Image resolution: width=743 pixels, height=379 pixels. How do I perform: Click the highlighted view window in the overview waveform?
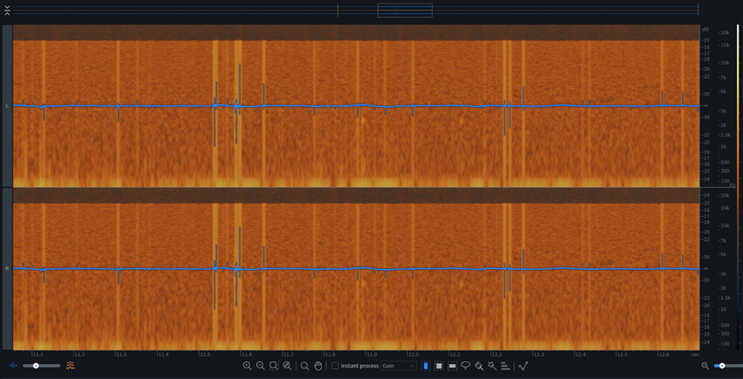(x=404, y=10)
